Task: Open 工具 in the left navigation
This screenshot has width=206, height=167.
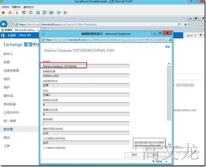Action: [7, 146]
